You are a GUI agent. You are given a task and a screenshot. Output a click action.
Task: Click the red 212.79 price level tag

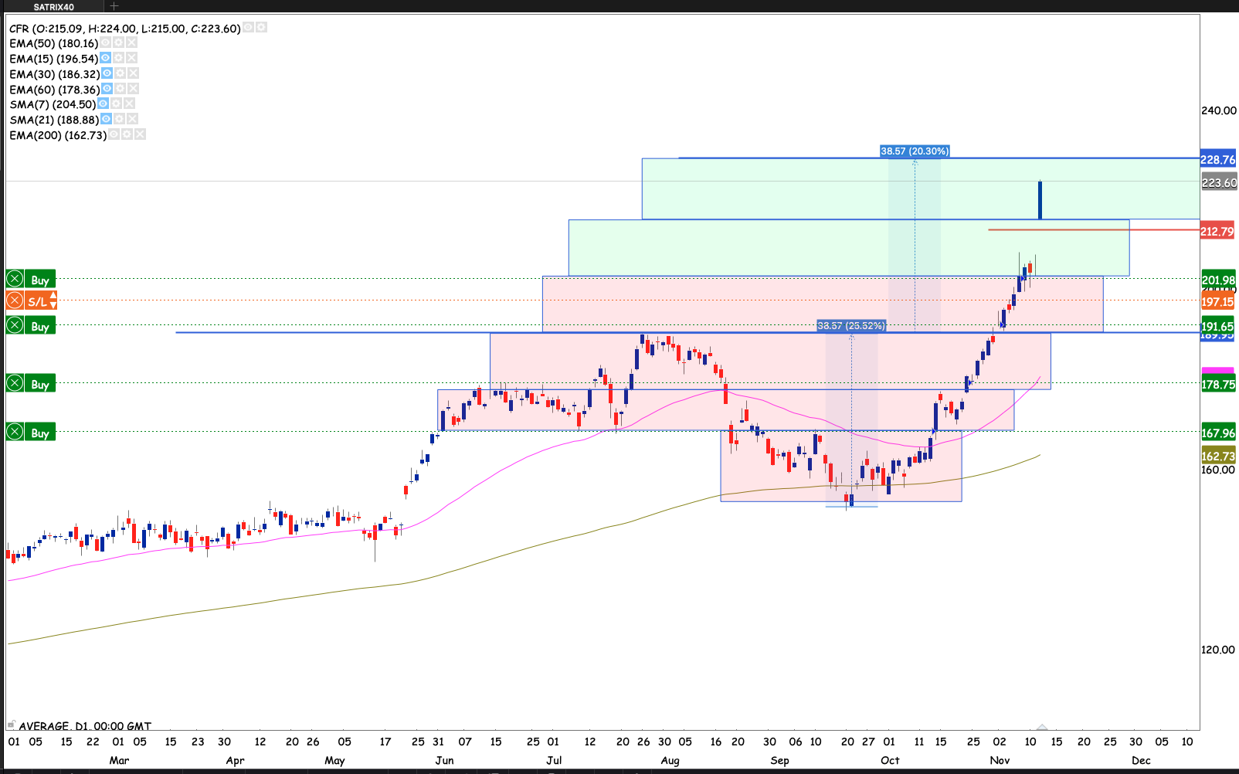point(1217,231)
